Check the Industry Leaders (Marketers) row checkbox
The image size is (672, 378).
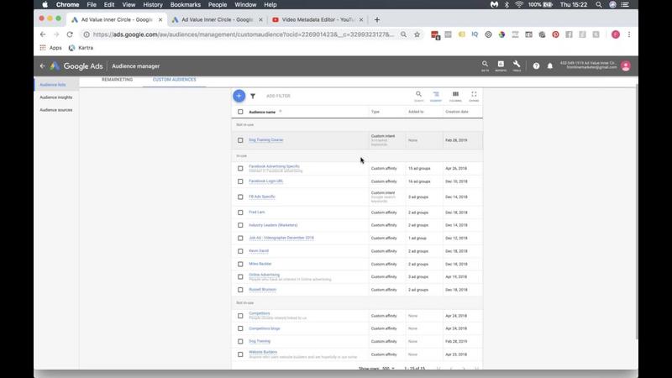[240, 225]
